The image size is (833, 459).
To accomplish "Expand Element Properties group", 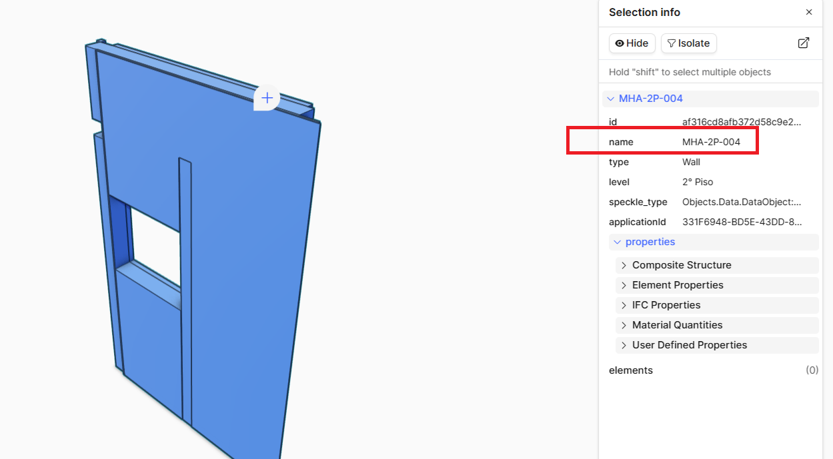I will coord(717,285).
